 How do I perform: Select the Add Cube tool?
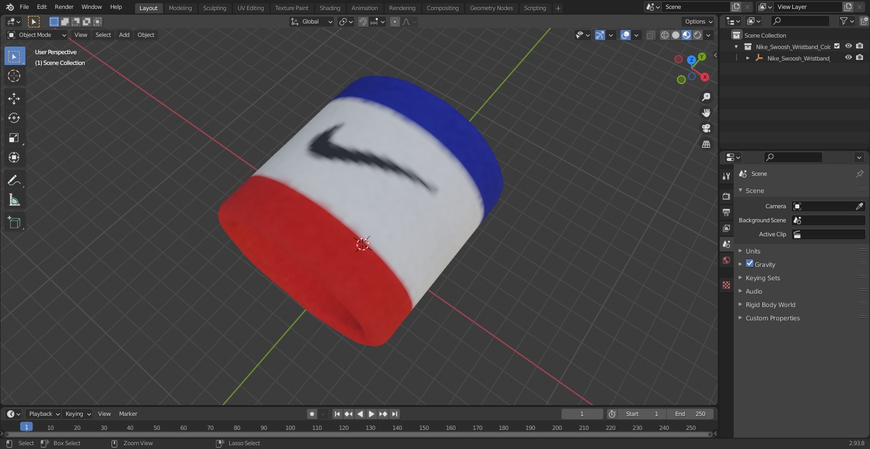[14, 223]
